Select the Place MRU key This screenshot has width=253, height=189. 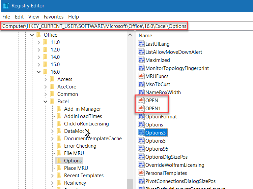(x=76, y=168)
